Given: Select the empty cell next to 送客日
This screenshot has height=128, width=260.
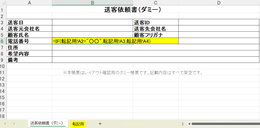Looking at the screenshot, I should (92, 22).
